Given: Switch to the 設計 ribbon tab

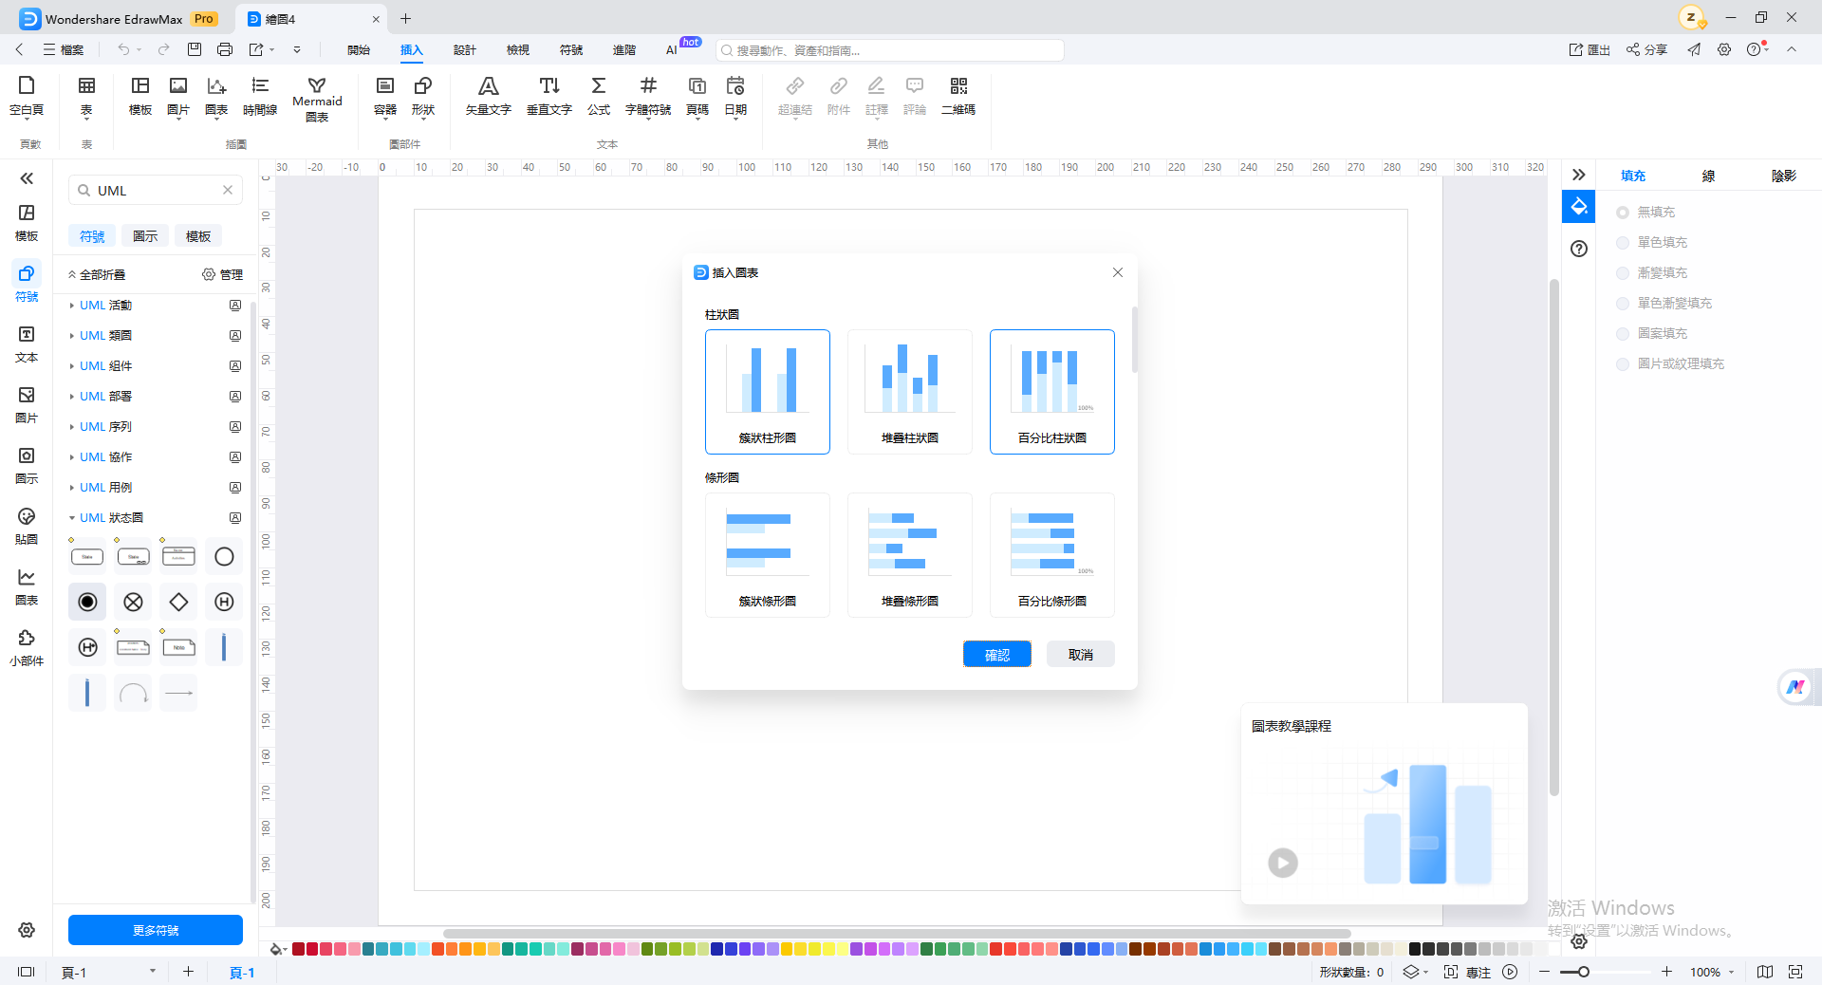Looking at the screenshot, I should (465, 50).
